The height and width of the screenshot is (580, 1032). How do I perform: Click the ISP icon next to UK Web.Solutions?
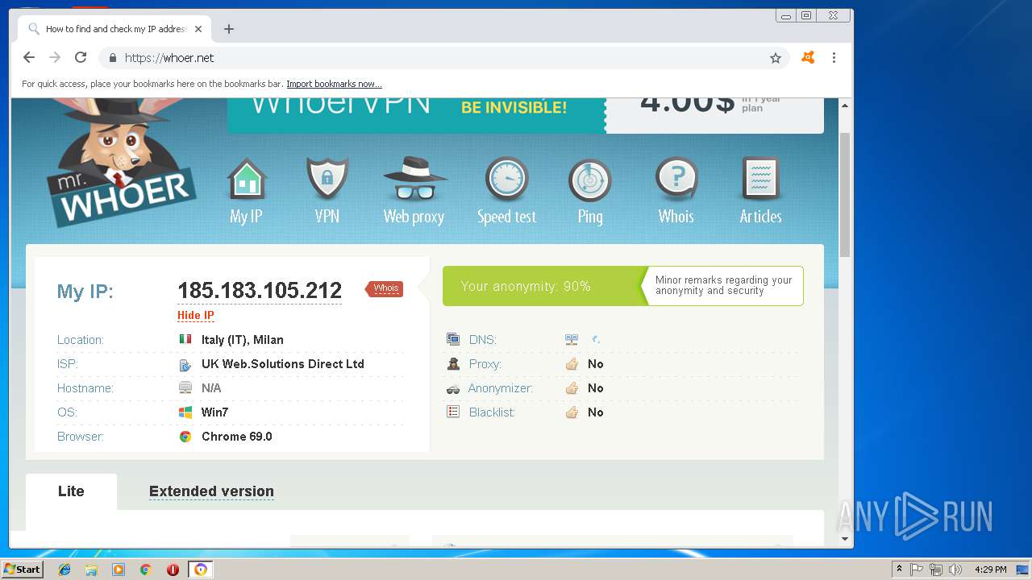(185, 364)
